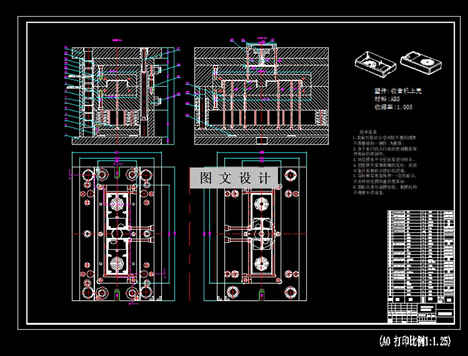This screenshot has width=468, height=356.
Task: Select the closed-shell isometric view with round dial
Action: (421, 62)
